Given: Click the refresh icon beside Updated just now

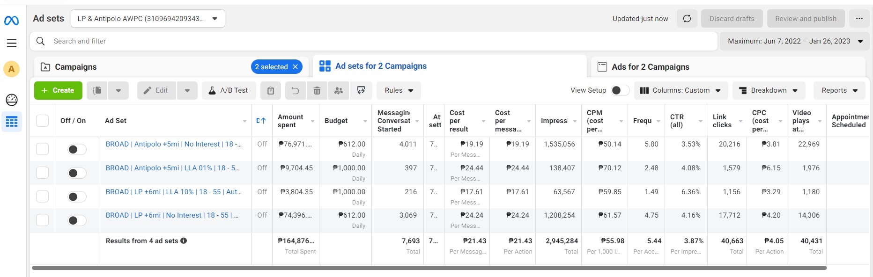Looking at the screenshot, I should (687, 19).
